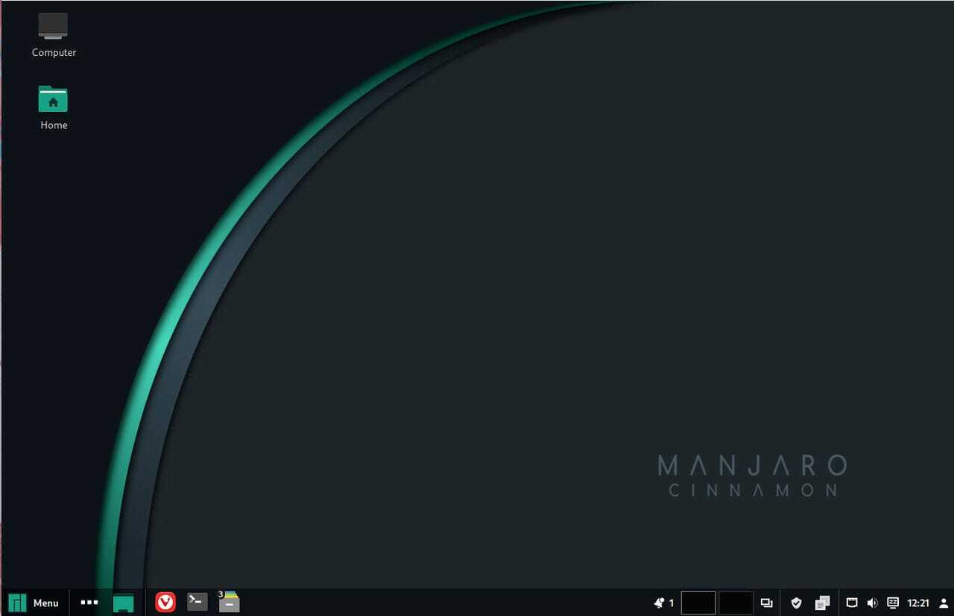The width and height of the screenshot is (954, 616).
Task: Launch the Vivaldi browser from the panel
Action: coord(165,603)
